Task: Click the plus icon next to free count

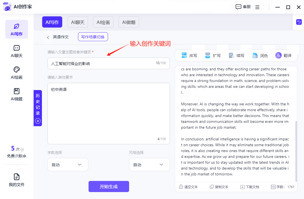Action: (x=22, y=150)
